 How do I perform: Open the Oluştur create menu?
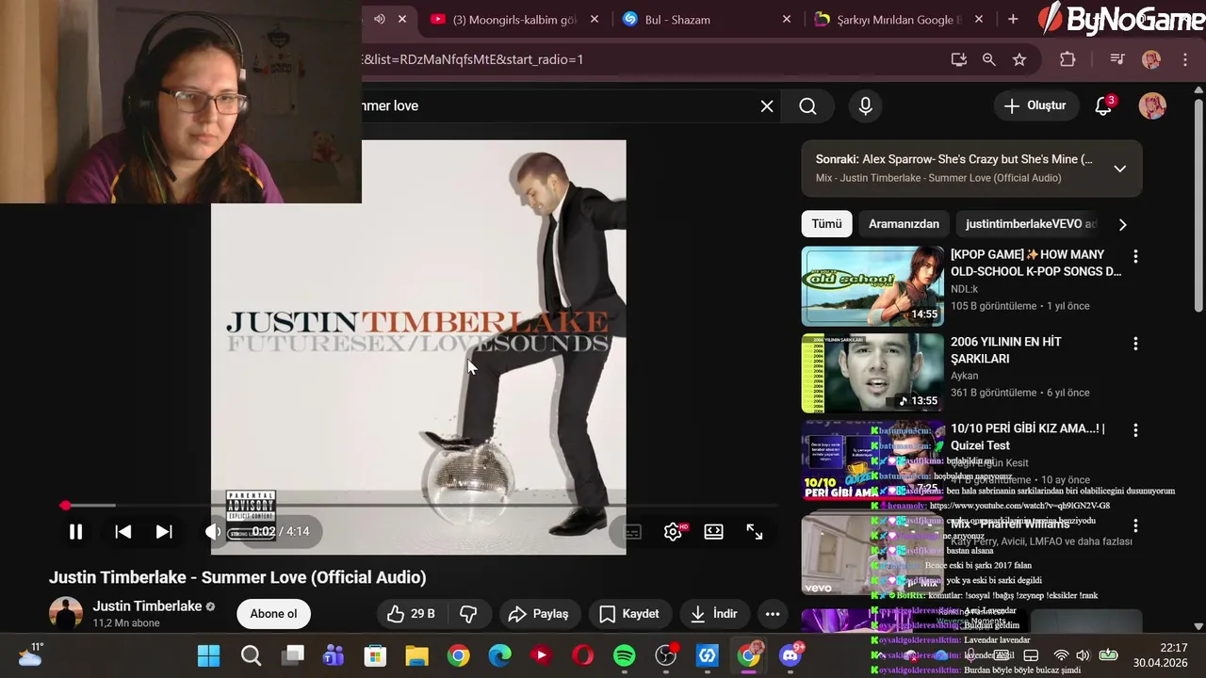1035,105
